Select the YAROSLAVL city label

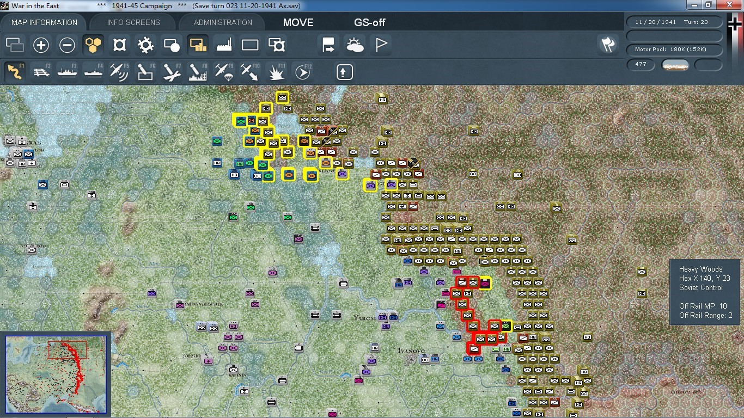[x=364, y=318]
